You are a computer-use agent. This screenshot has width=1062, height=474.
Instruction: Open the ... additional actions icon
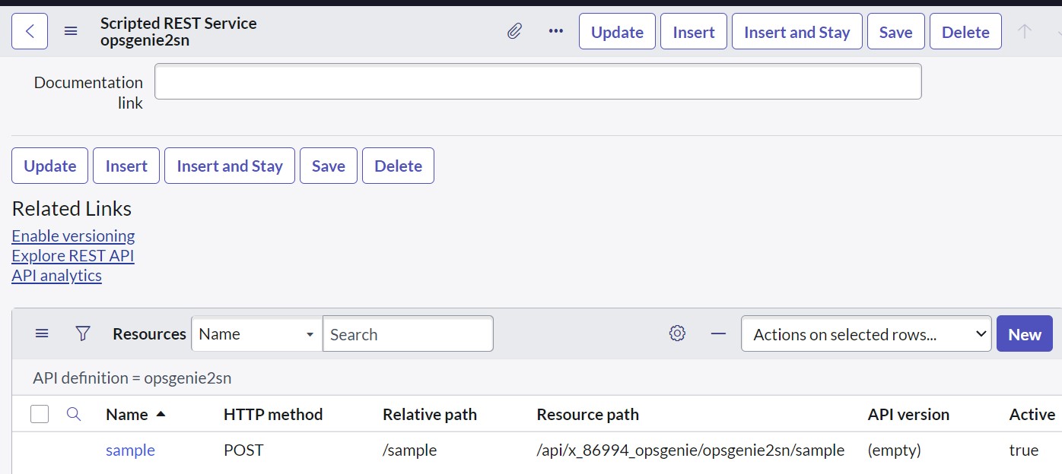(555, 31)
